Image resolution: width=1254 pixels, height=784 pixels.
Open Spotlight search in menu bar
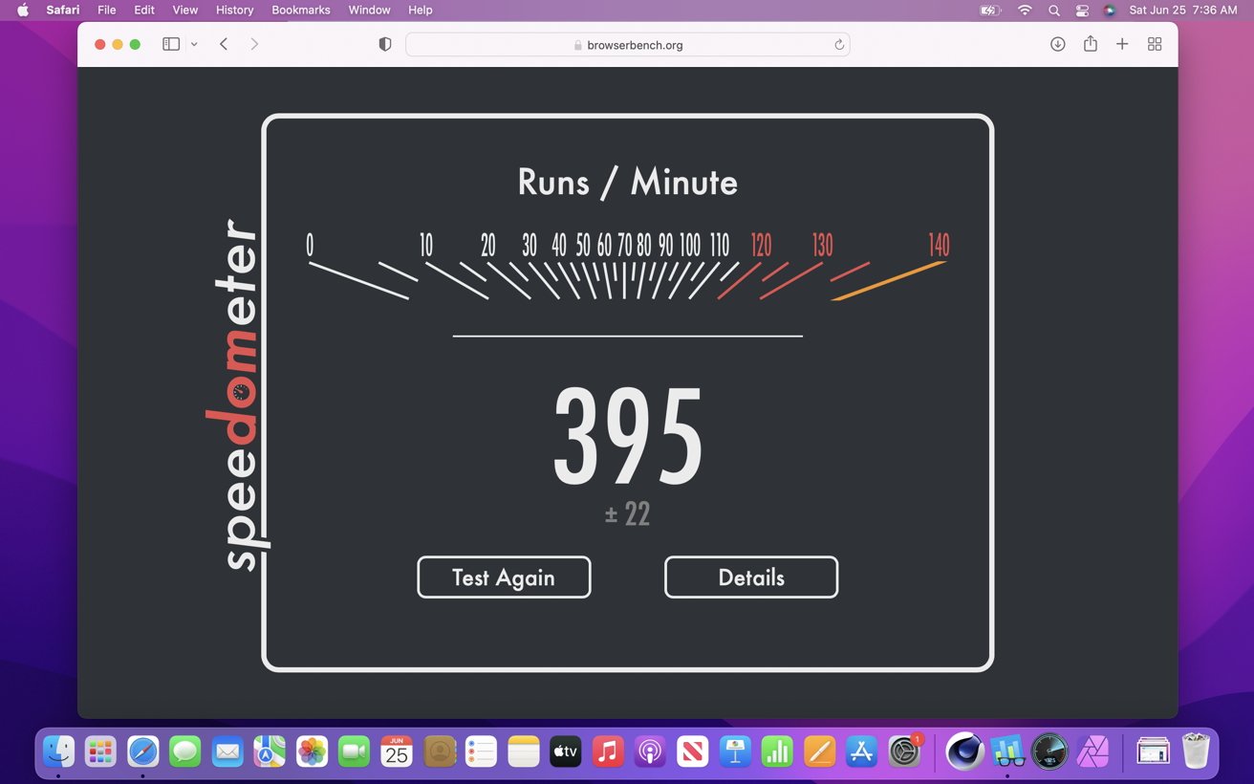click(1054, 10)
